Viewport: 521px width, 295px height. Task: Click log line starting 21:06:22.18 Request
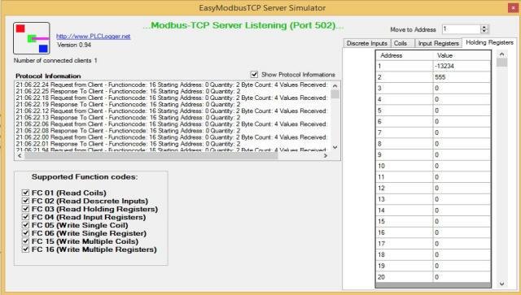tap(172, 98)
